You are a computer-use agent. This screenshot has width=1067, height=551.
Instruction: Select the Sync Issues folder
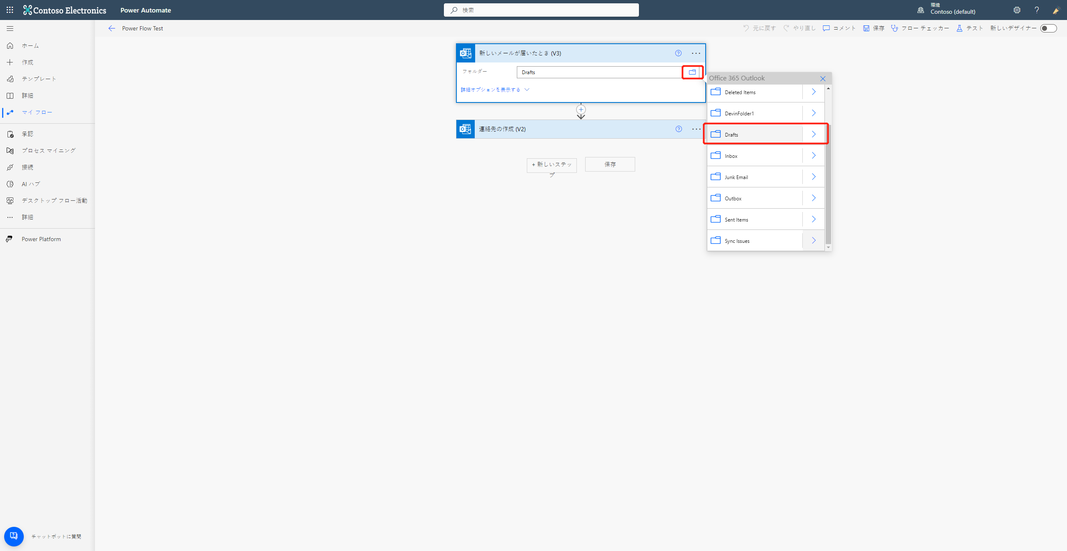point(755,241)
